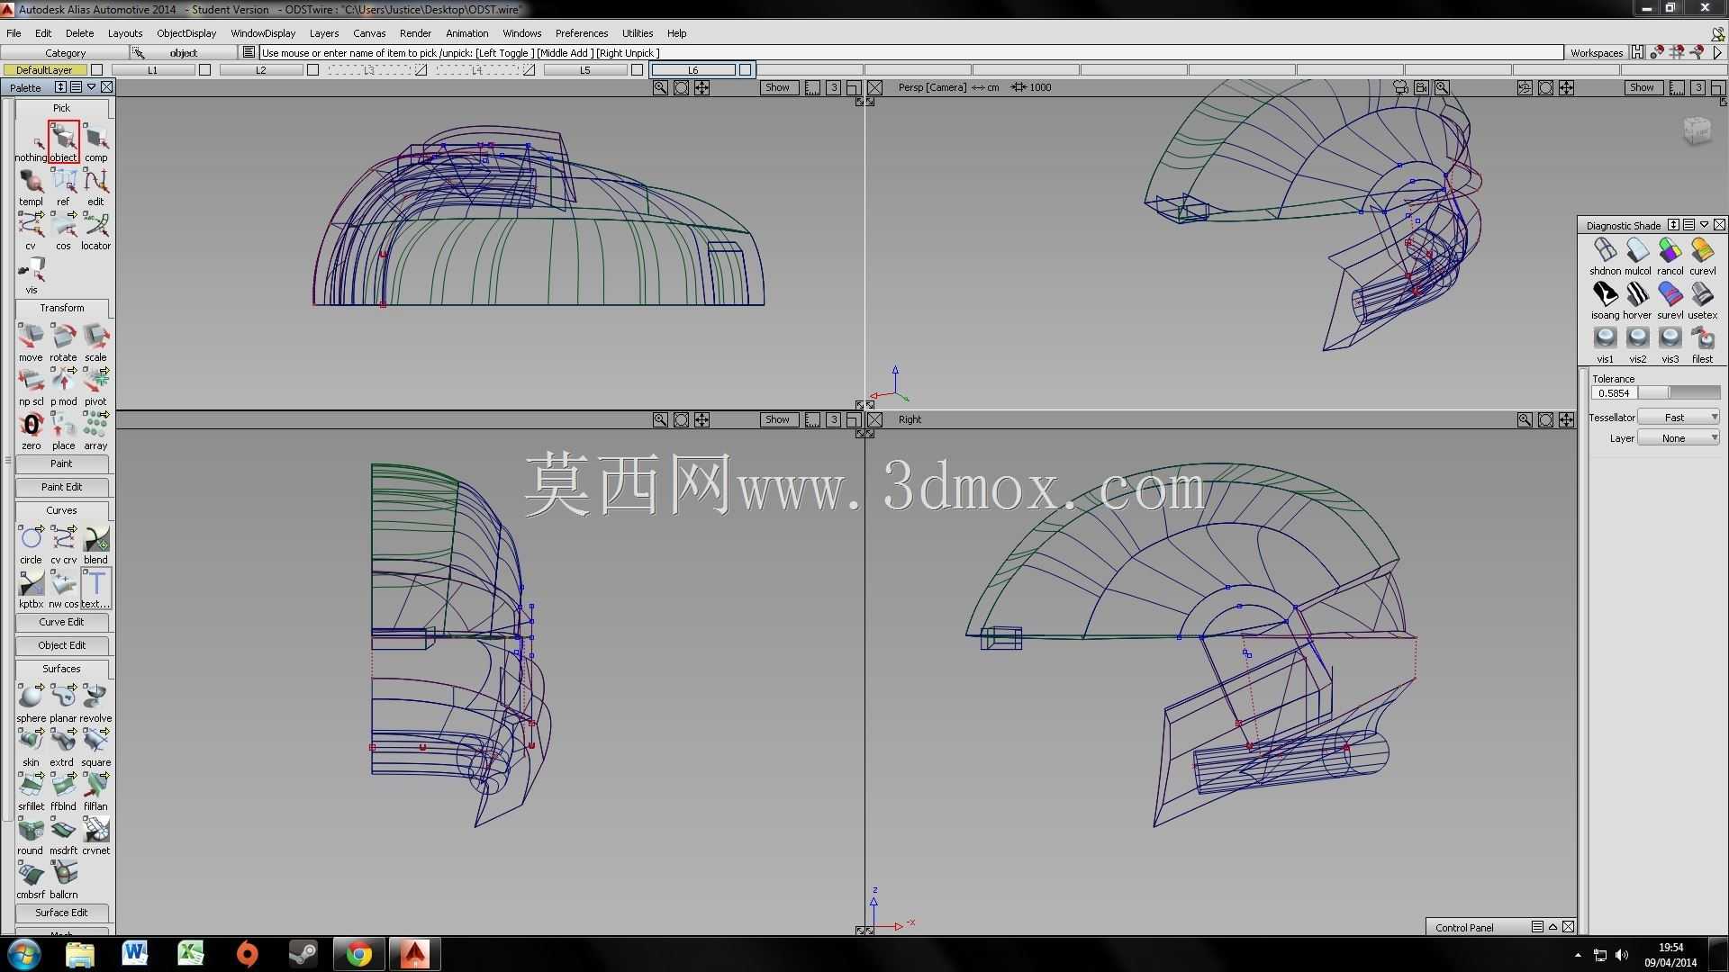The image size is (1729, 972).
Task: Toggle the DefaultLayer checkbox
Action: click(x=97, y=70)
